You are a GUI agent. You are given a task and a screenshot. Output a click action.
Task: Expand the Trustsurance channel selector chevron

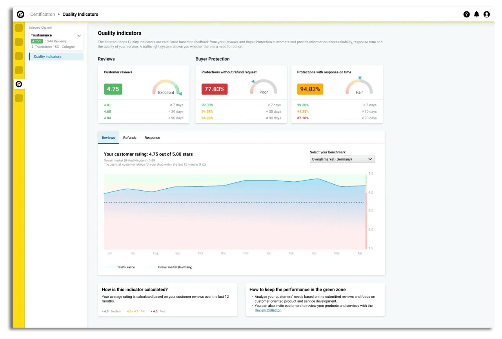tap(79, 35)
